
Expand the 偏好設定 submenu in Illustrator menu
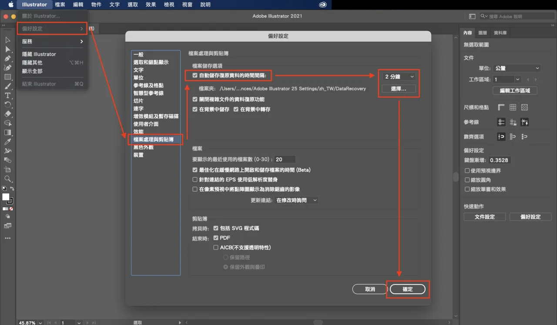[x=52, y=29]
